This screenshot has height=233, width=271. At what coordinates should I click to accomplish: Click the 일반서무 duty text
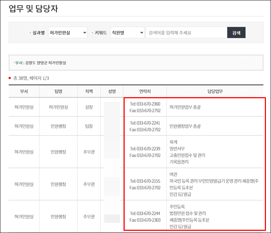[x=177, y=148]
